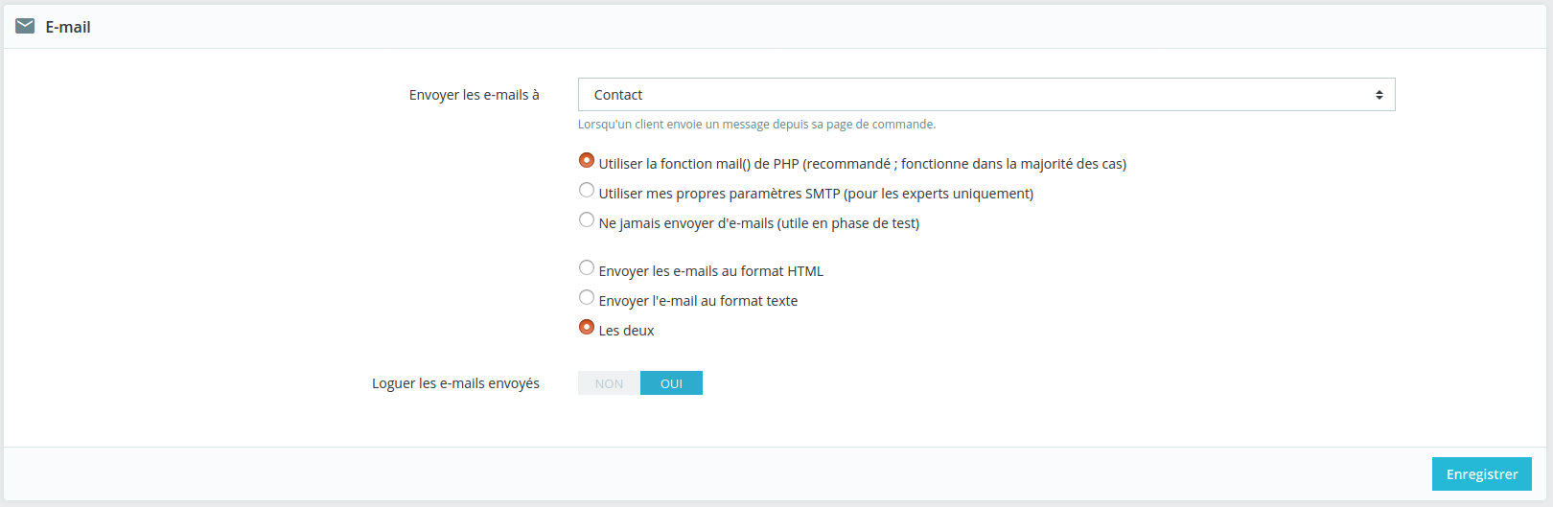This screenshot has width=1553, height=507.
Task: Click the 'Envoyer l'e-mail au format texte' text
Action: (x=698, y=301)
